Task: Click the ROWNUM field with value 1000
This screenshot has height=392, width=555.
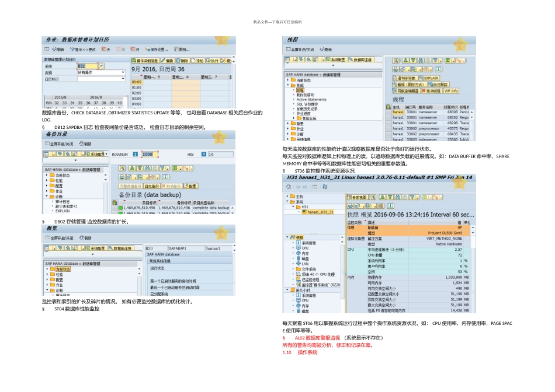Action: click(150, 154)
